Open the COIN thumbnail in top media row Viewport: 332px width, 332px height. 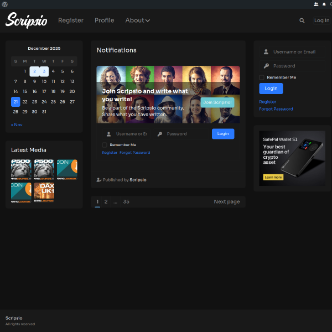tap(67, 170)
